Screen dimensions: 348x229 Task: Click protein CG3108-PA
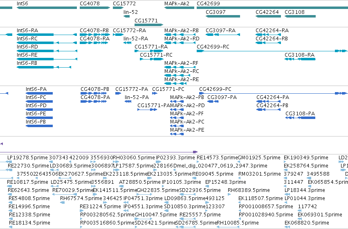coord(300,118)
